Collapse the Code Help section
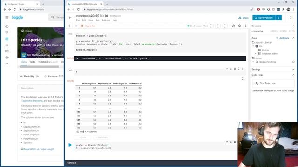This screenshot has width=298, height=167. tap(293, 75)
